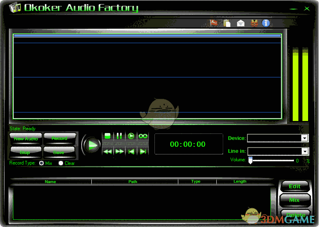The width and height of the screenshot is (319, 227).
Task: Click the Length column header
Action: [240, 181]
